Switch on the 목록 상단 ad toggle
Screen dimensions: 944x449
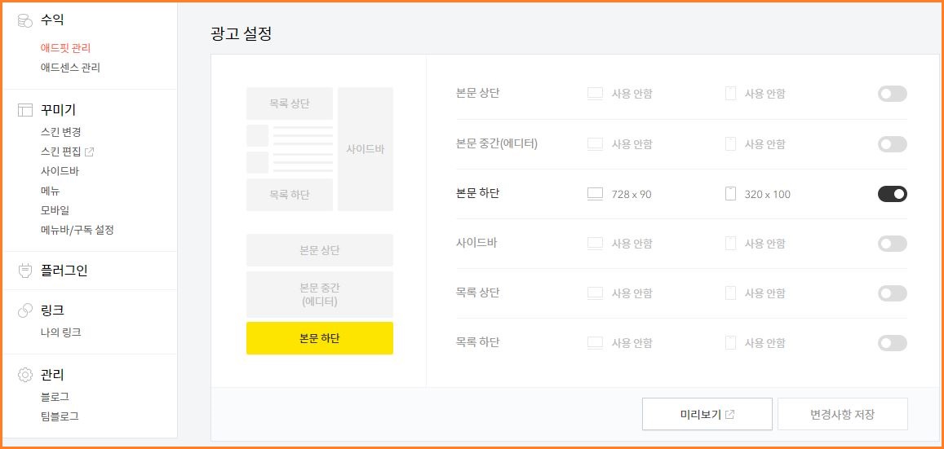click(893, 293)
